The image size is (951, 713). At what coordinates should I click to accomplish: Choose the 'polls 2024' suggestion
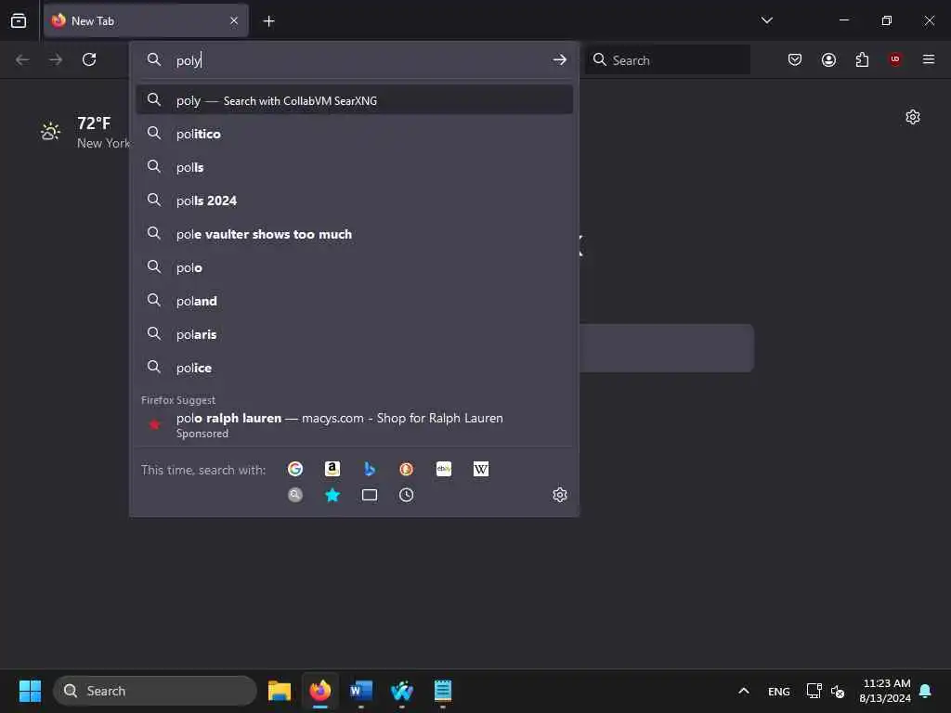pyautogui.click(x=354, y=201)
